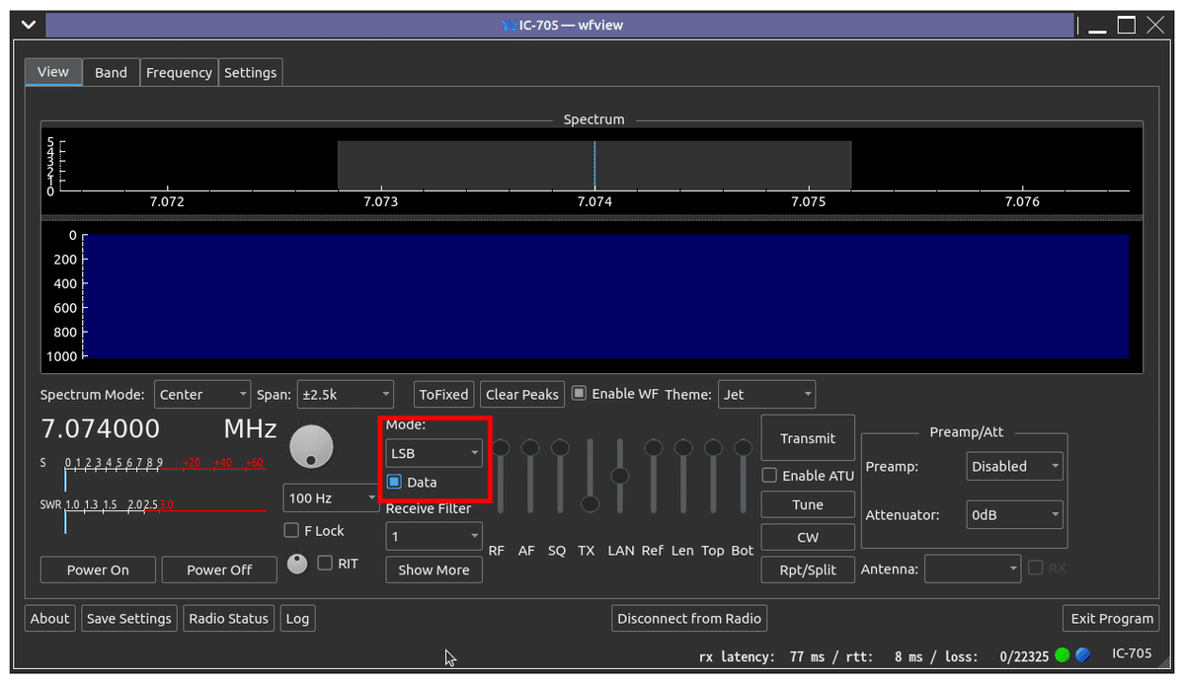Enable the ATU checkbox

[x=768, y=475]
